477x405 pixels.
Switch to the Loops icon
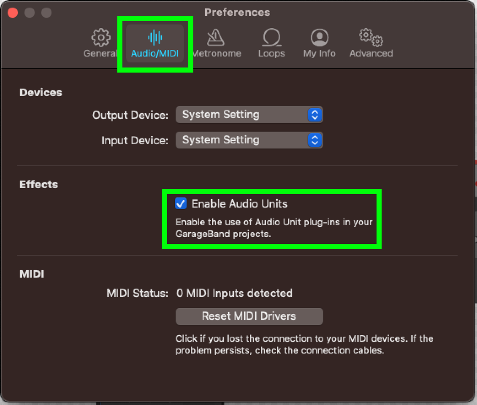coord(271,38)
